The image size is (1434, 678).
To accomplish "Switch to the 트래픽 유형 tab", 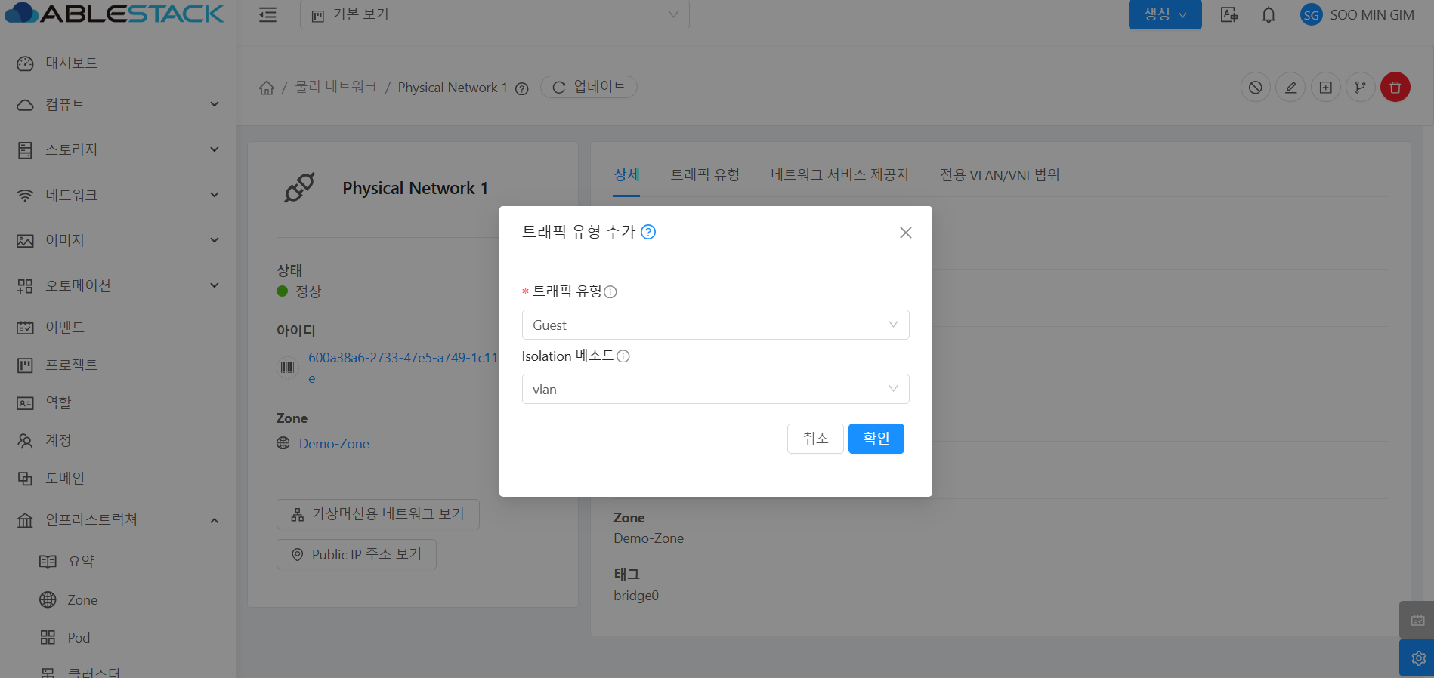I will point(705,175).
